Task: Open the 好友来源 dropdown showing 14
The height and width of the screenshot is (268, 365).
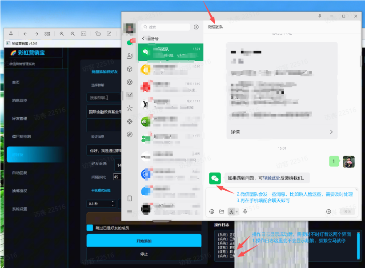Action: (118, 165)
